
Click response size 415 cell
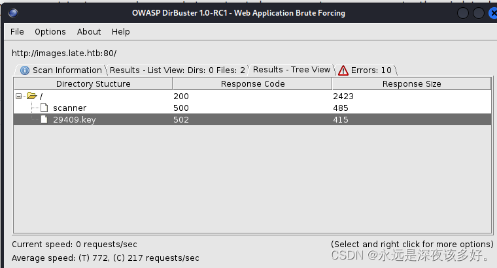pyautogui.click(x=341, y=120)
